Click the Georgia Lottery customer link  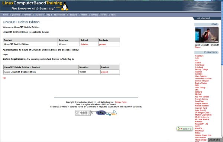click(x=201, y=99)
